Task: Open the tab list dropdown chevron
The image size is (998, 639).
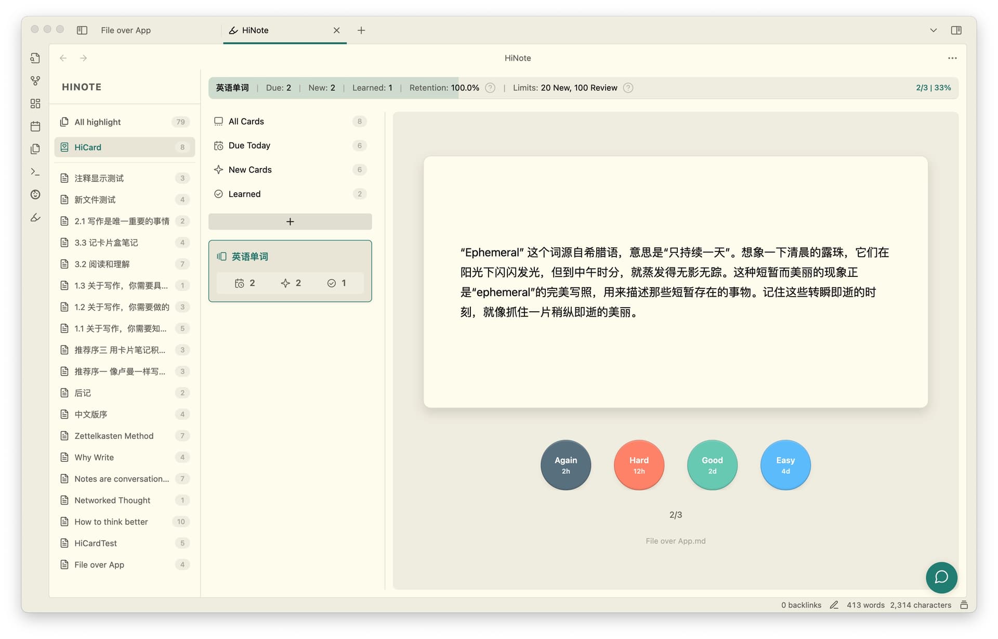Action: tap(934, 30)
